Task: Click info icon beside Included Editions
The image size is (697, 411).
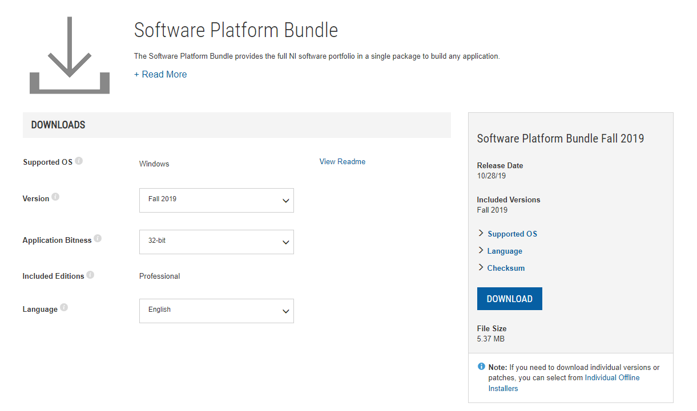Action: (x=90, y=275)
